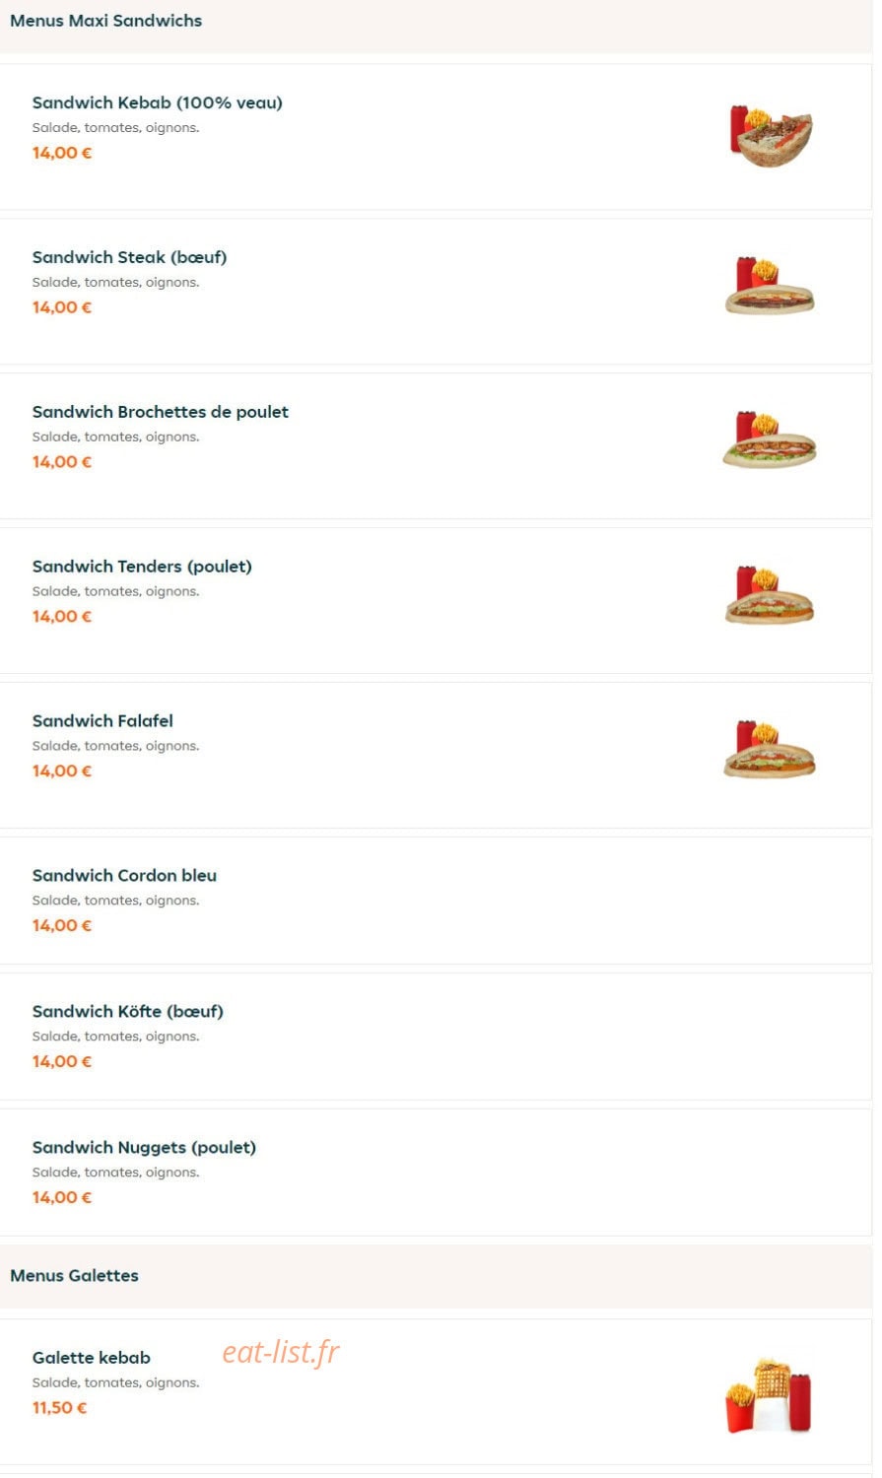Go to Menus Galettes section header
Viewport: 882px width, 1478px height.
(x=74, y=1276)
